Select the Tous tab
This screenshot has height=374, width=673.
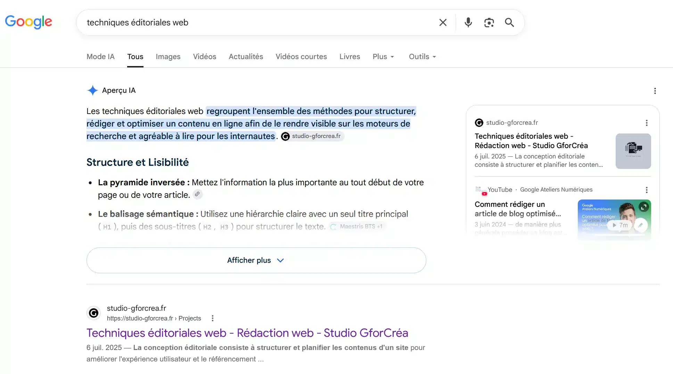(x=135, y=57)
